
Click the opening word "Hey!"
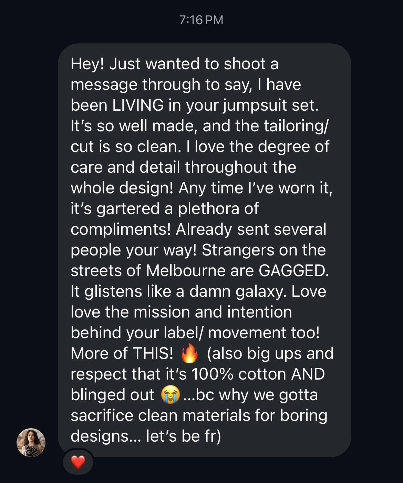click(x=87, y=64)
